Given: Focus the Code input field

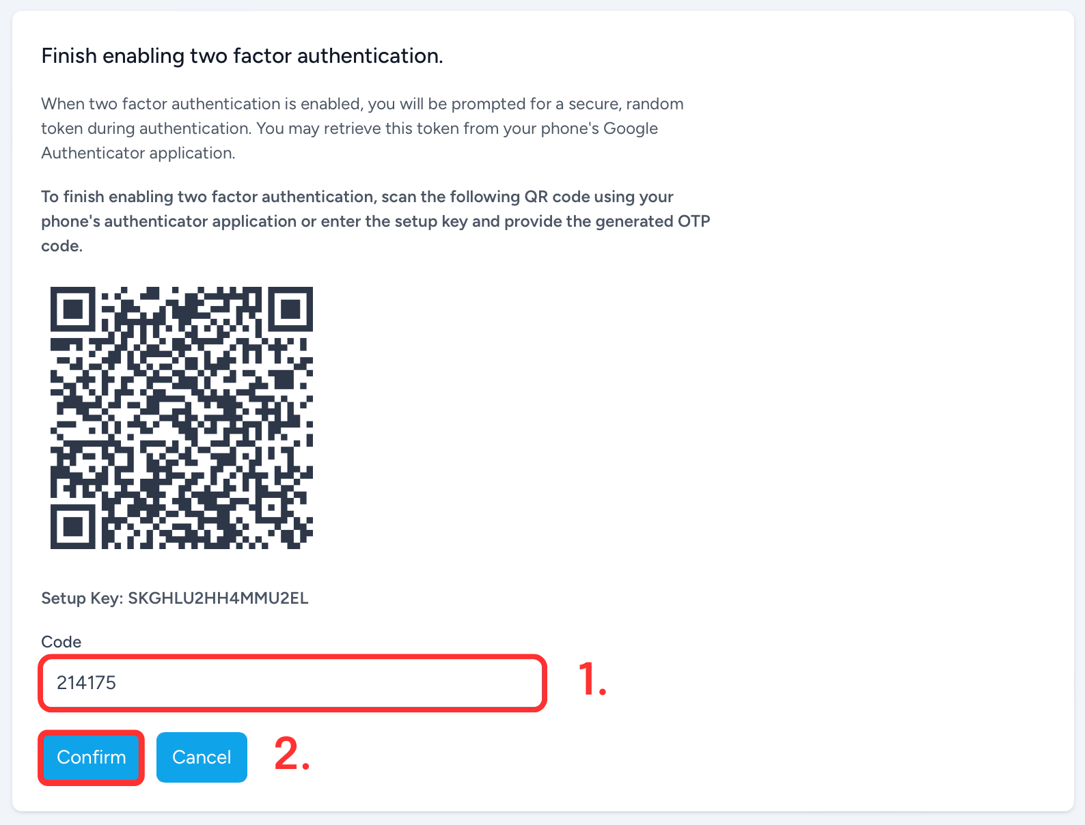Looking at the screenshot, I should click(292, 683).
